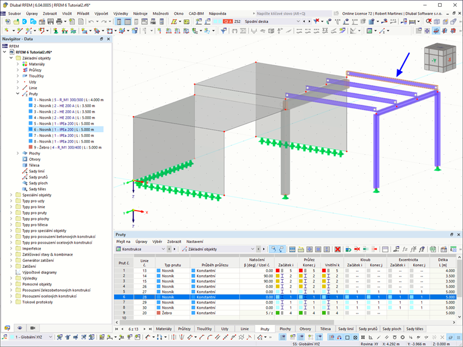The height and width of the screenshot is (347, 463).
Task: Click the Filter funnel icon in second toolbar
Action: coord(224,30)
